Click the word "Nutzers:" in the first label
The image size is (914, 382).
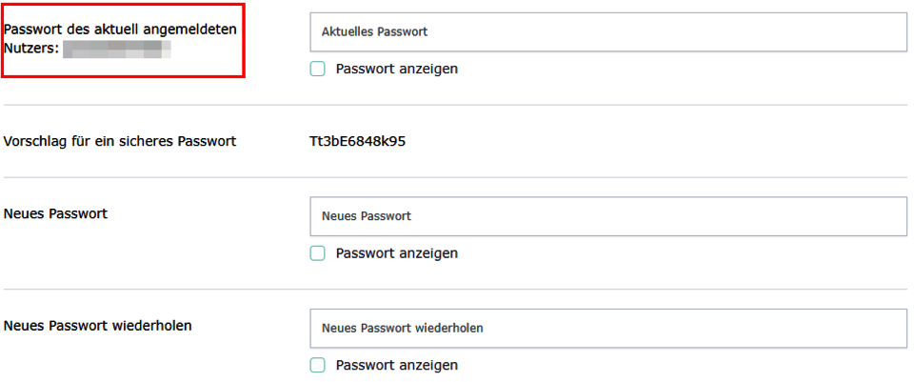pos(31,48)
